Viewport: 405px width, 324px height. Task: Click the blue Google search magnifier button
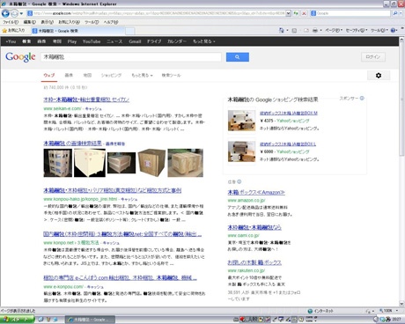[238, 57]
